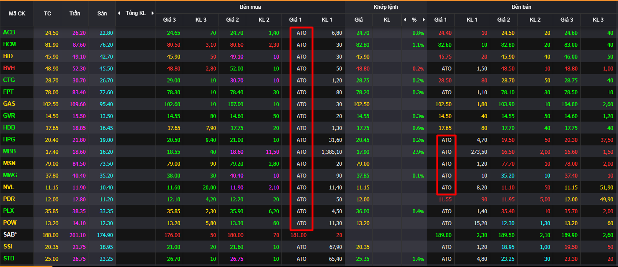Open the SAB* stock symbol

coord(10,234)
